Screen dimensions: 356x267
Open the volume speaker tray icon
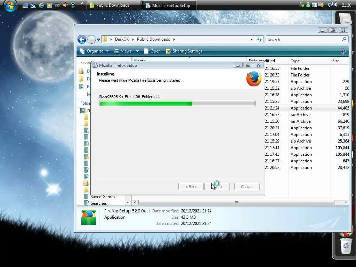[337, 5]
